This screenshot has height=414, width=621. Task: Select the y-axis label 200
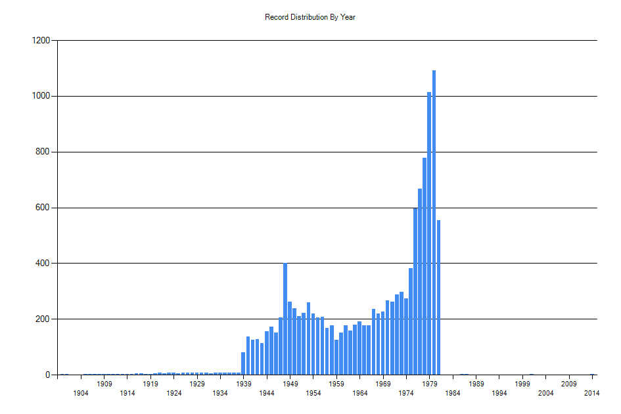43,319
